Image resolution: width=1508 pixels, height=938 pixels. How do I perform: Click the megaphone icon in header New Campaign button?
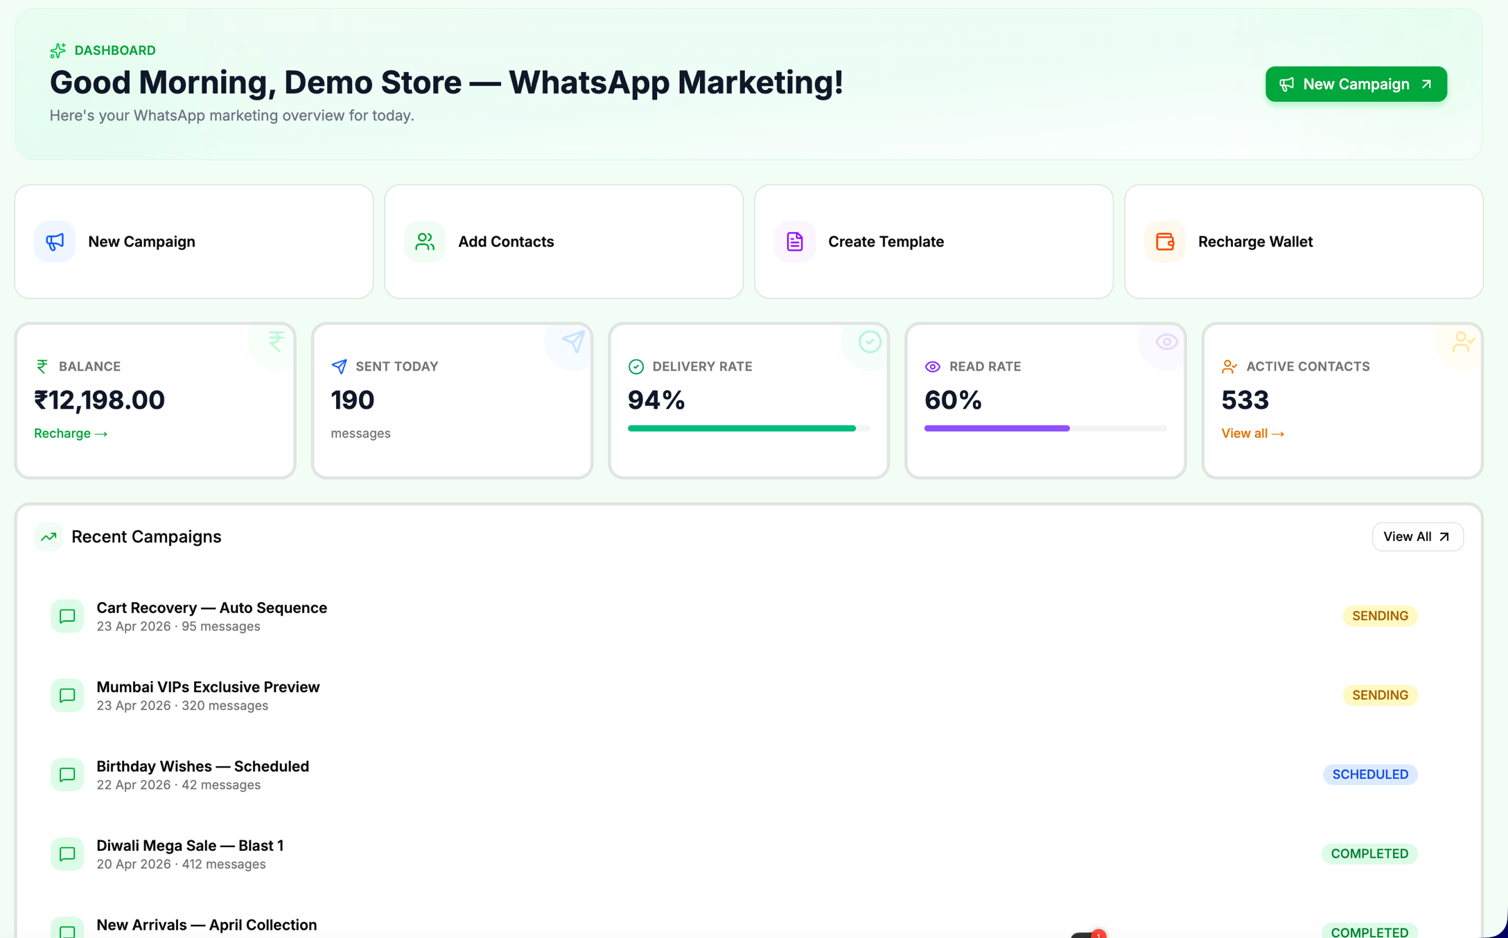pos(1286,84)
